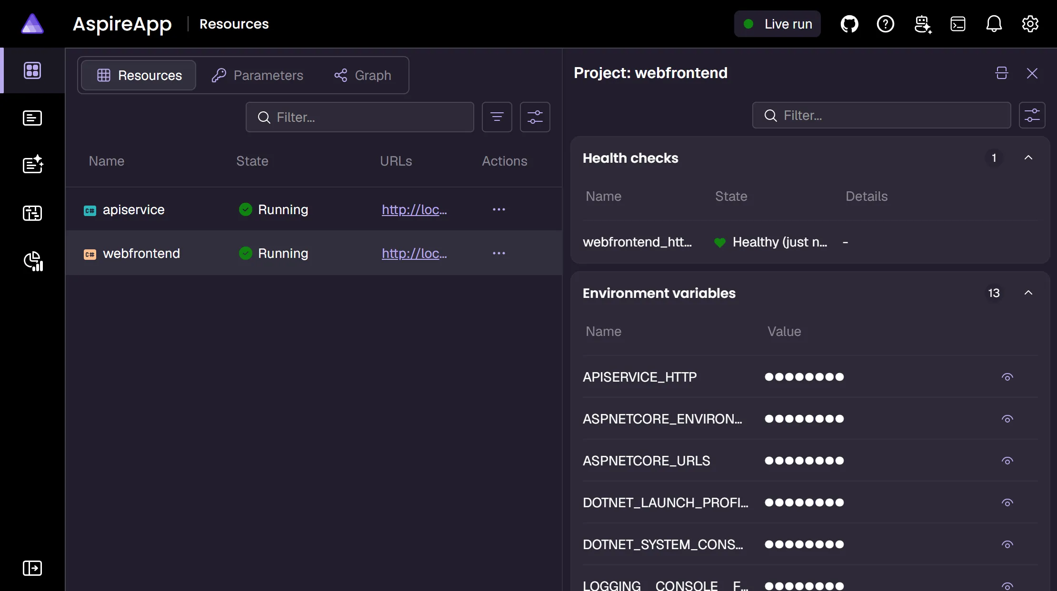Open the AI assistant chat icon
Image resolution: width=1057 pixels, height=591 pixels.
click(x=923, y=24)
